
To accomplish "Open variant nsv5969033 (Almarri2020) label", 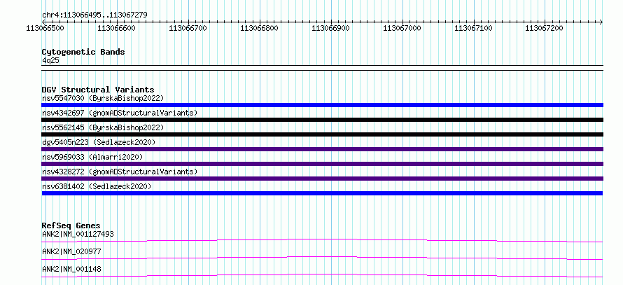I will pos(92,157).
